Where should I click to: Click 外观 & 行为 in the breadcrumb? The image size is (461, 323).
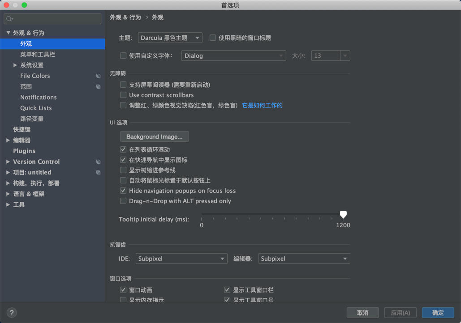[125, 17]
